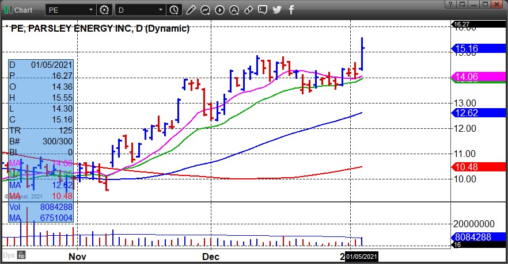508x264 pixels.
Task: Select the 10.48 red MA price marker
Action: click(x=478, y=167)
